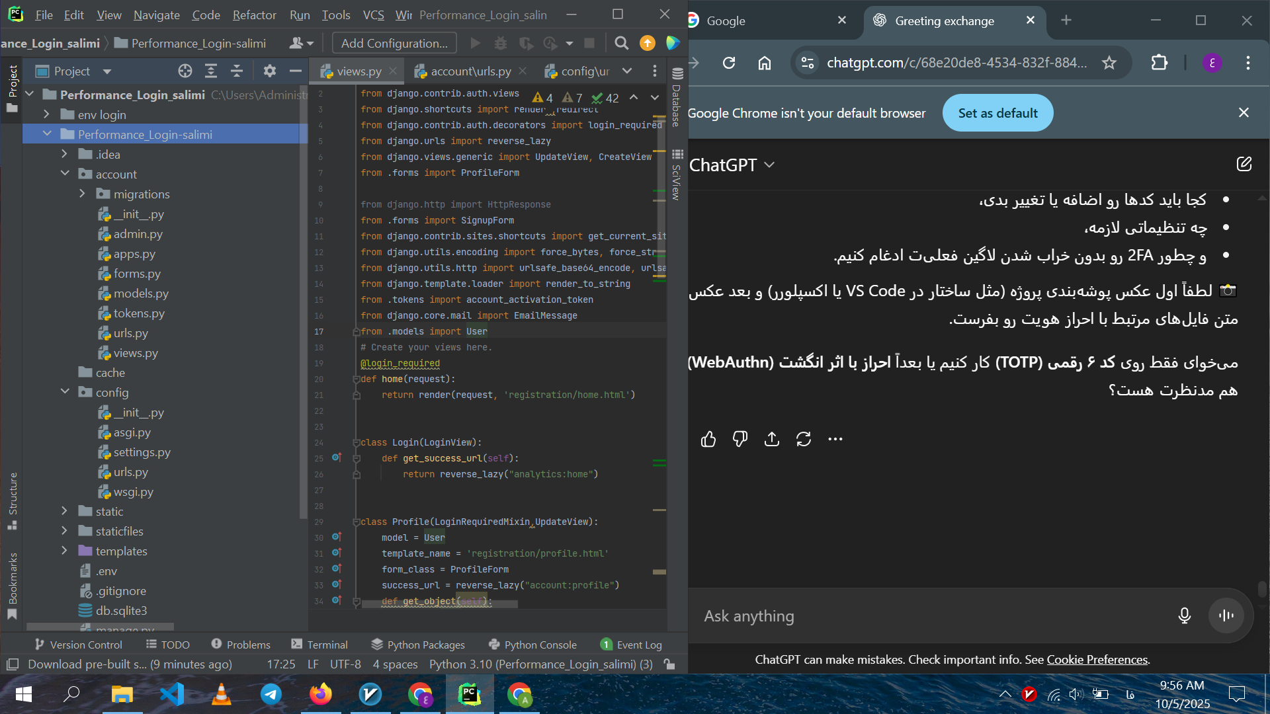The width and height of the screenshot is (1270, 714).
Task: Click the Chrome address bar URL
Action: (x=956, y=63)
